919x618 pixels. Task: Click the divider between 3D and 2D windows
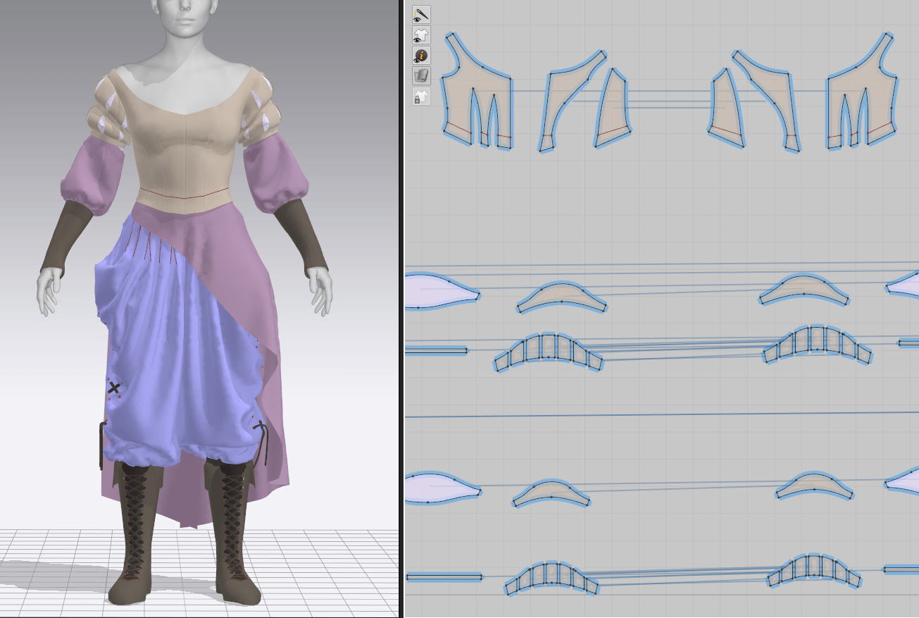[401, 309]
